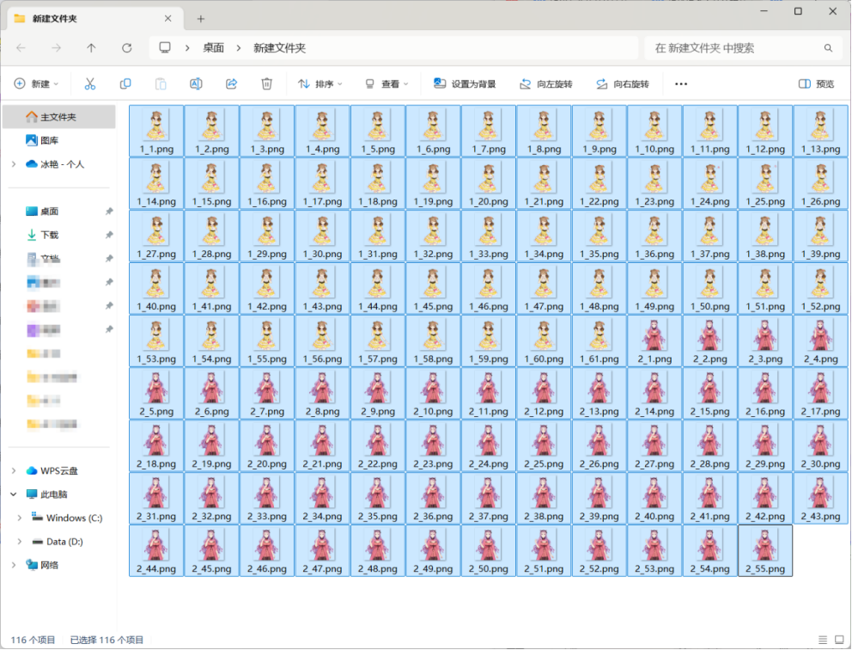Click the PC monitor icon in address bar
Viewport: 852px width, 650px height.
165,48
